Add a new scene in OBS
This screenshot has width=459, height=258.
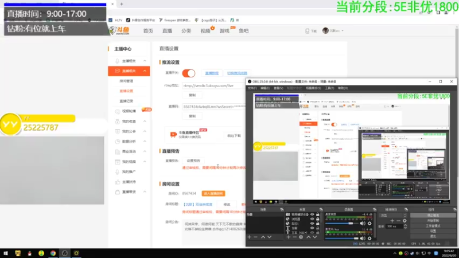tap(250, 237)
